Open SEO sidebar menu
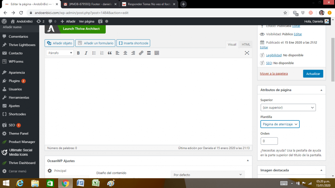 pyautogui.click(x=12, y=125)
